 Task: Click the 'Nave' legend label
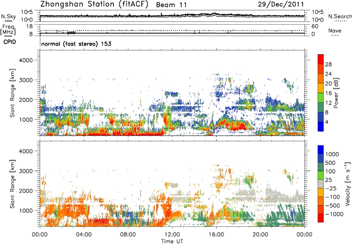334,30
